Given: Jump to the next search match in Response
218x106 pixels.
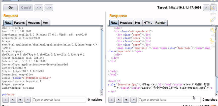Looking at the screenshot, I should coord(134,100).
